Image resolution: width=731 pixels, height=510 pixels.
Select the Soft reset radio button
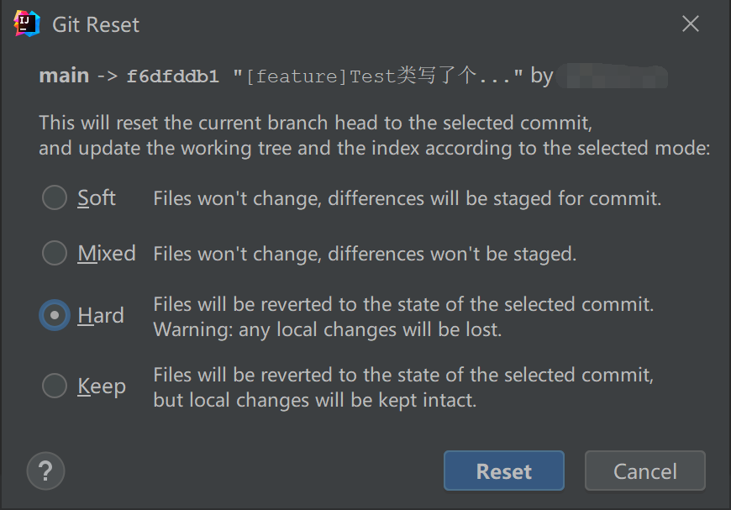55,198
